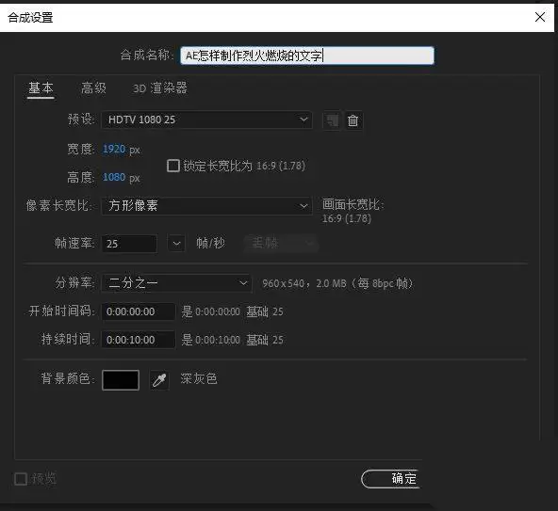Click the 开始时间码 field 0:00:00:00
This screenshot has width=558, height=511.
tap(139, 311)
